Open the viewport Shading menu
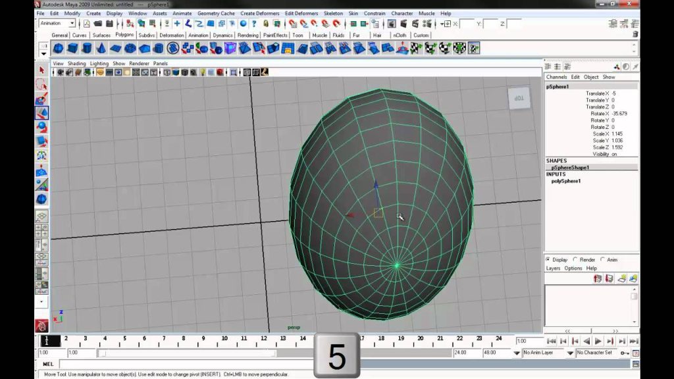Viewport: 674px width, 379px height. click(76, 64)
